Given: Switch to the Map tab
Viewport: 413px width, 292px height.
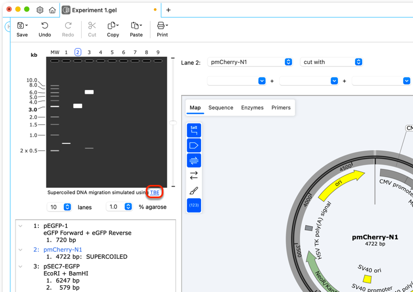Looking at the screenshot, I should pos(195,108).
